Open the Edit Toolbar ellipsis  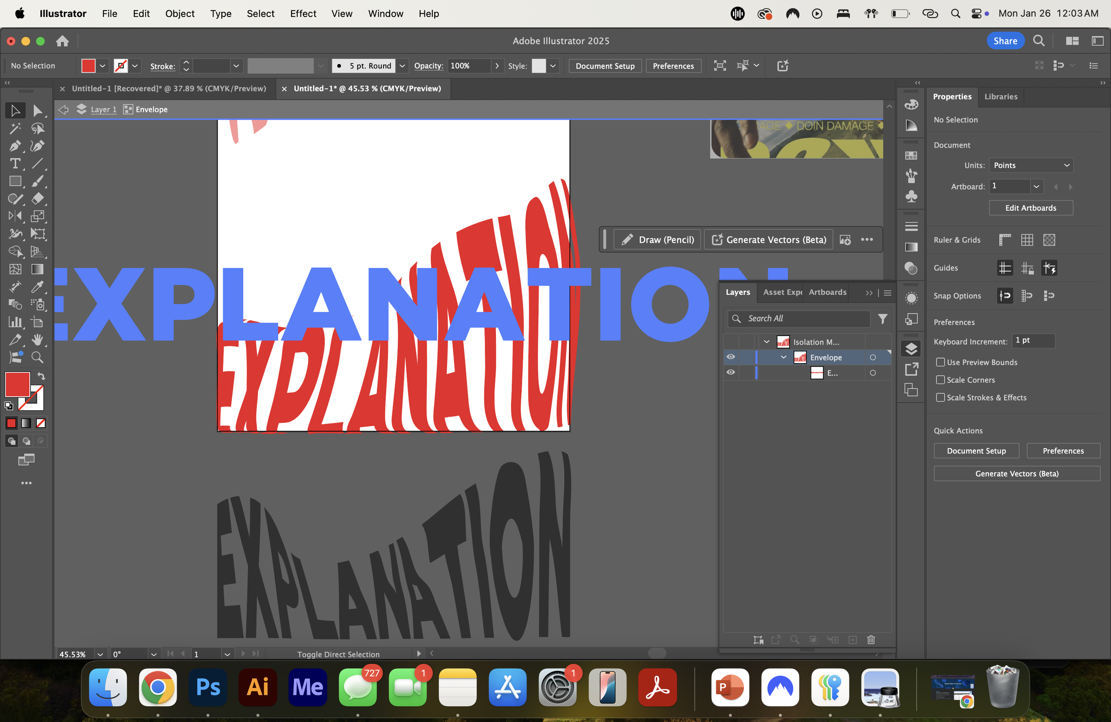(27, 483)
